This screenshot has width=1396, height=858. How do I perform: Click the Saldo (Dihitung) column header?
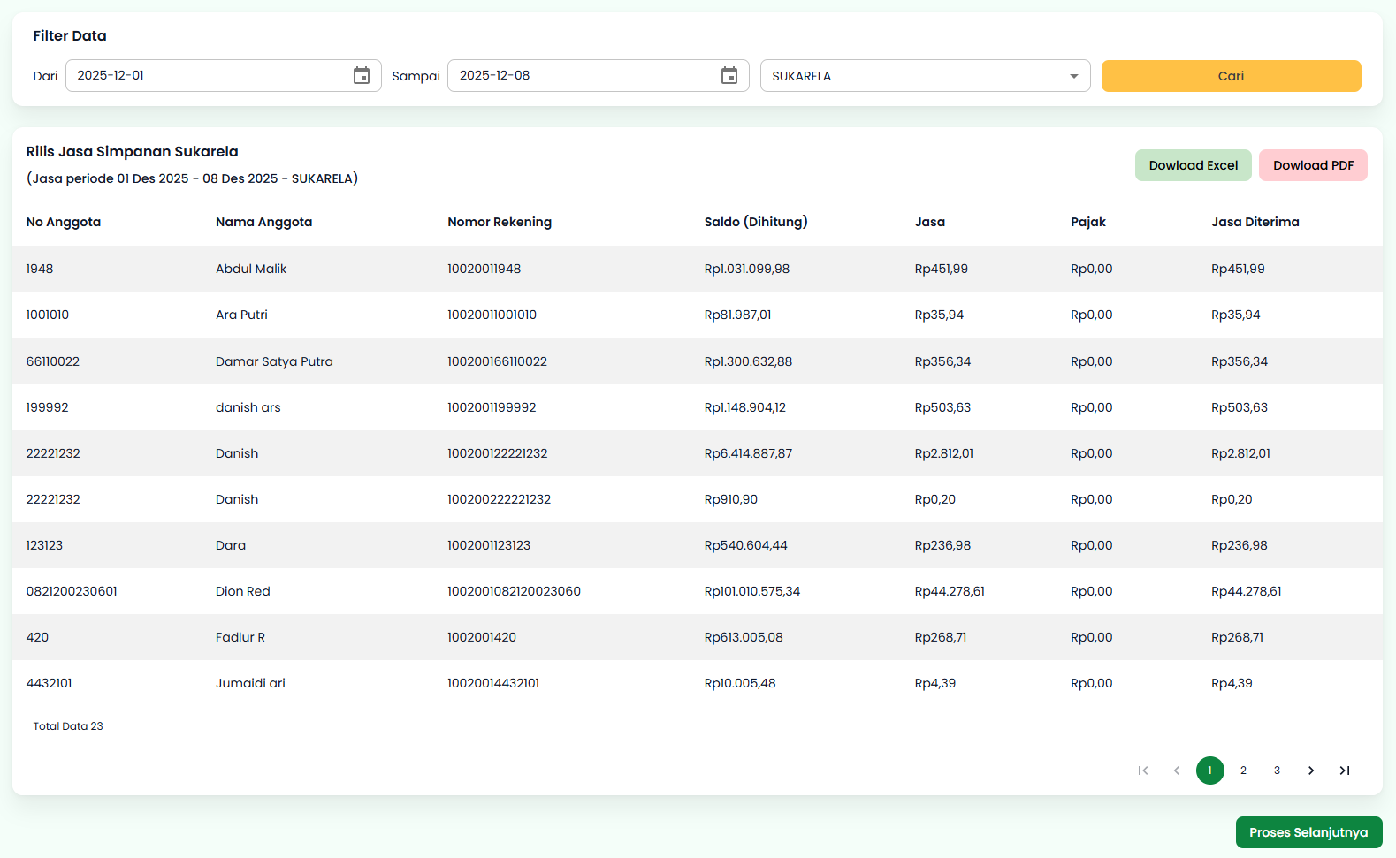[x=756, y=222]
